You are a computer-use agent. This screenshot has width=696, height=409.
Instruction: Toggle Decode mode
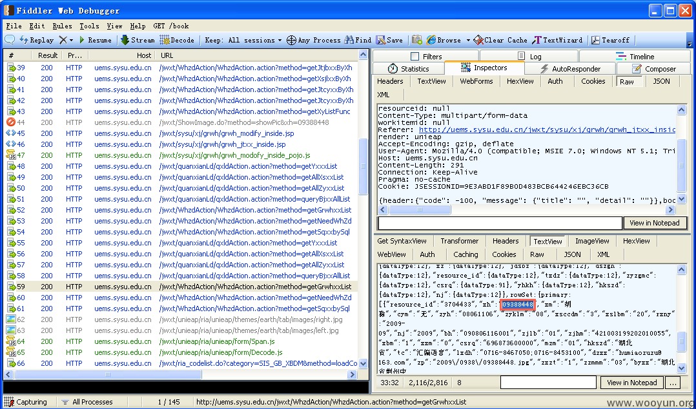177,40
